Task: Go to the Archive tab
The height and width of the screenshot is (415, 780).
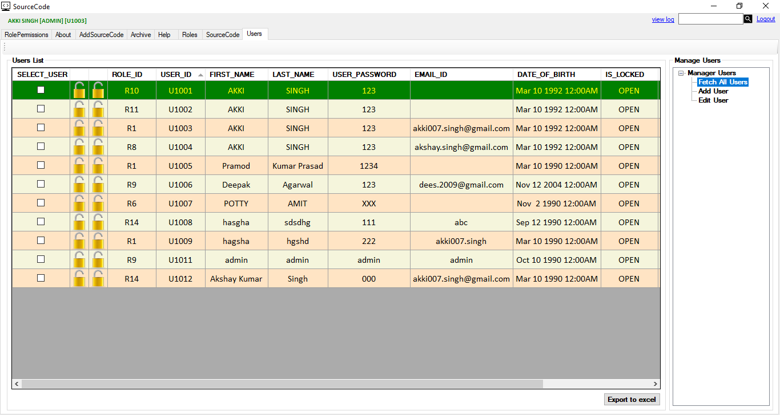Action: (141, 35)
